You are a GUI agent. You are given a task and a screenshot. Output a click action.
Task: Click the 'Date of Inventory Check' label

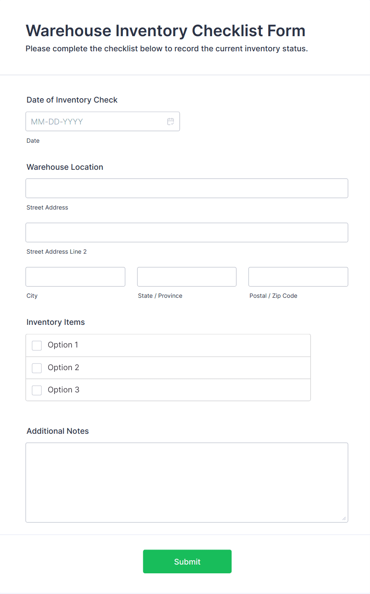pyautogui.click(x=72, y=100)
